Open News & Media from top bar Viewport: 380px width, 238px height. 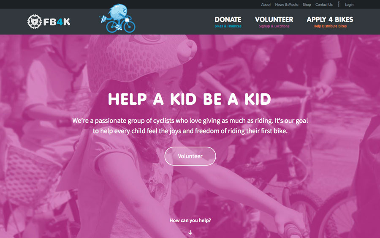coord(286,5)
